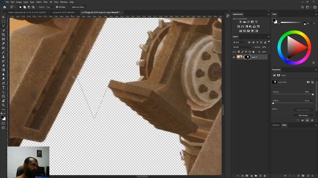318x178 pixels.
Task: Choose New selection mode icon
Action: 20,7
